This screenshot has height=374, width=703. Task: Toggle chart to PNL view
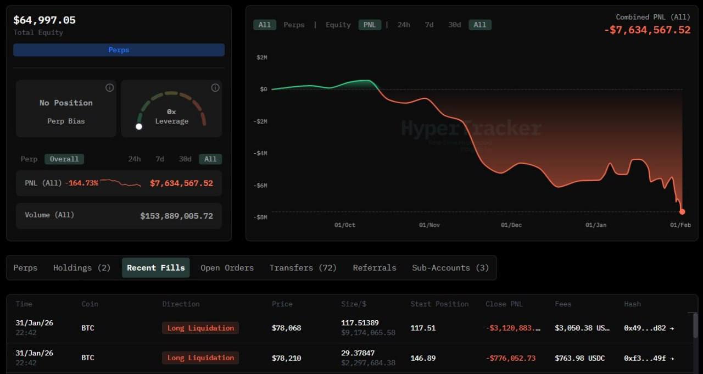click(x=370, y=25)
